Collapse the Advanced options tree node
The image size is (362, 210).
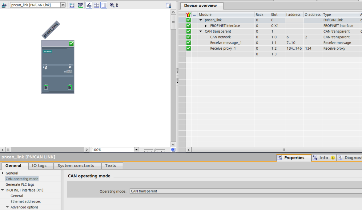[x=7, y=207]
